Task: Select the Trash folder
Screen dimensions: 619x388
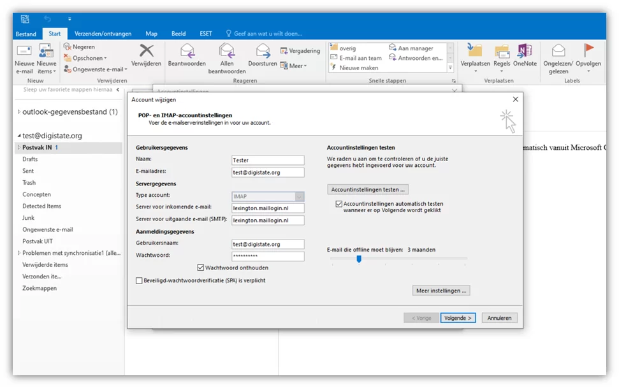Action: pyautogui.click(x=29, y=183)
